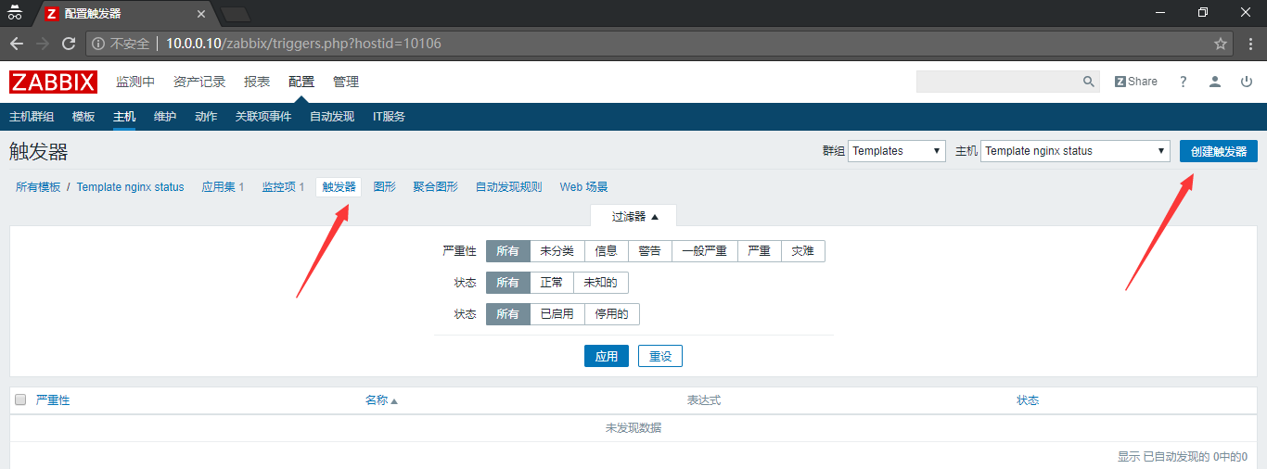This screenshot has width=1267, height=469.
Task: Click browser forward arrow
Action: 43,44
